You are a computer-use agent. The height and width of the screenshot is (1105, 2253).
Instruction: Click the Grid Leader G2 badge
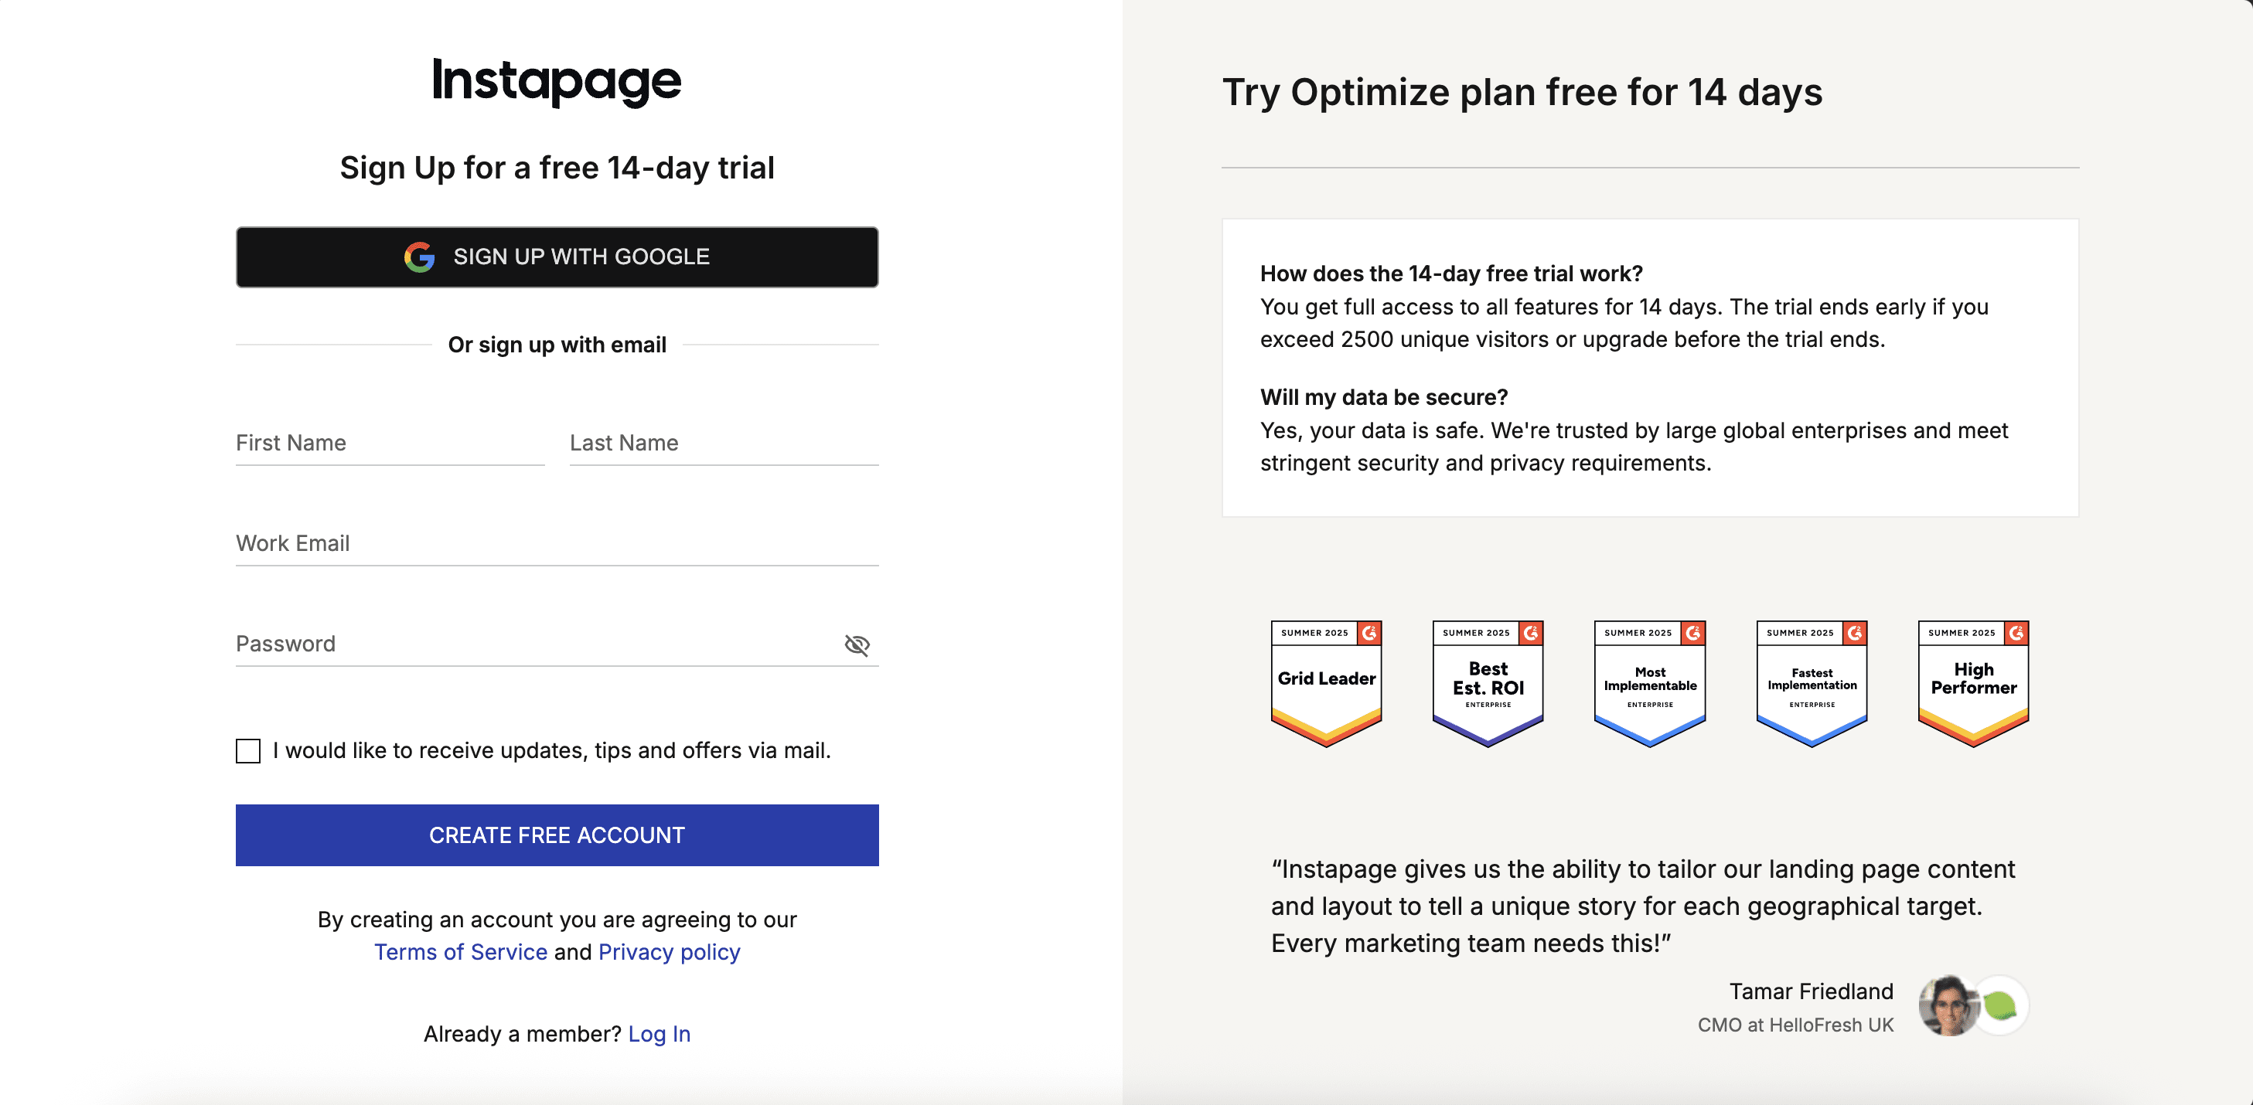click(x=1326, y=682)
